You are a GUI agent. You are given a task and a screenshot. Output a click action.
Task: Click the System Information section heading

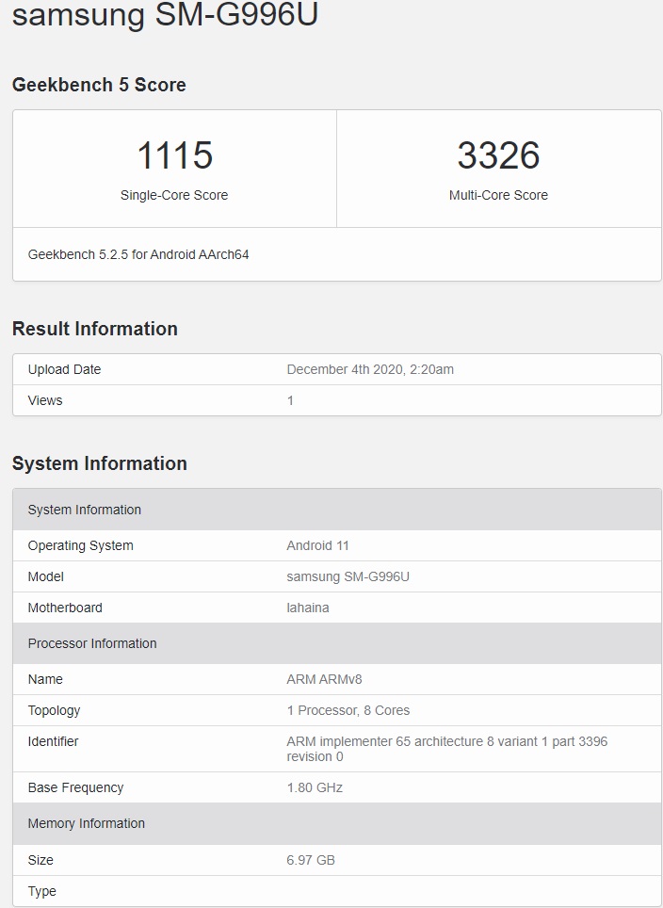pyautogui.click(x=100, y=463)
